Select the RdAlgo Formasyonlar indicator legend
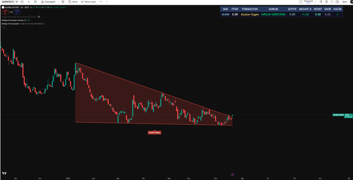The image size is (353, 180). 23,24
